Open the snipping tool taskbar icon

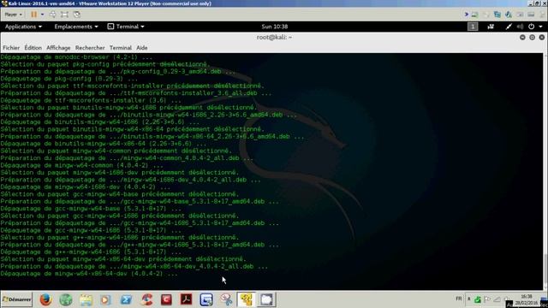pos(226,299)
